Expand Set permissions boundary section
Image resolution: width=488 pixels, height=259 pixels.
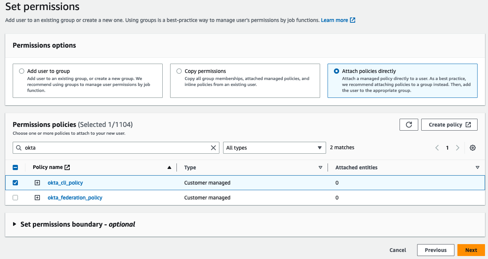(x=15, y=224)
